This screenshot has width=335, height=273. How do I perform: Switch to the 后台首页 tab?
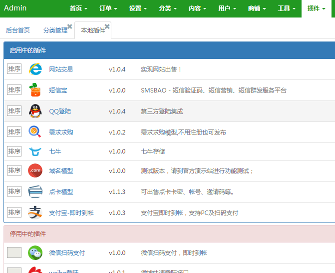[18, 30]
